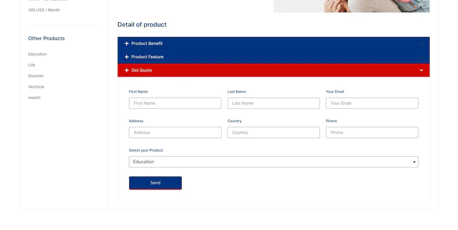This screenshot has height=230, width=458.
Task: Open the Vechicle product link
Action: (x=36, y=87)
